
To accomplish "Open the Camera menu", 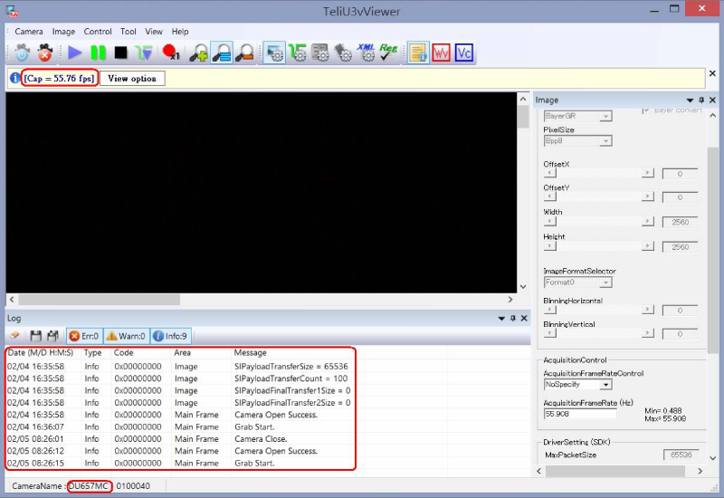I will pos(29,32).
